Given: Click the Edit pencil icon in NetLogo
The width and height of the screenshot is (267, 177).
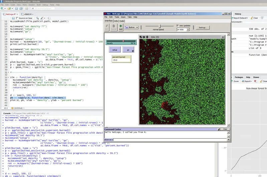Looking at the screenshot, I should pos(106,27).
